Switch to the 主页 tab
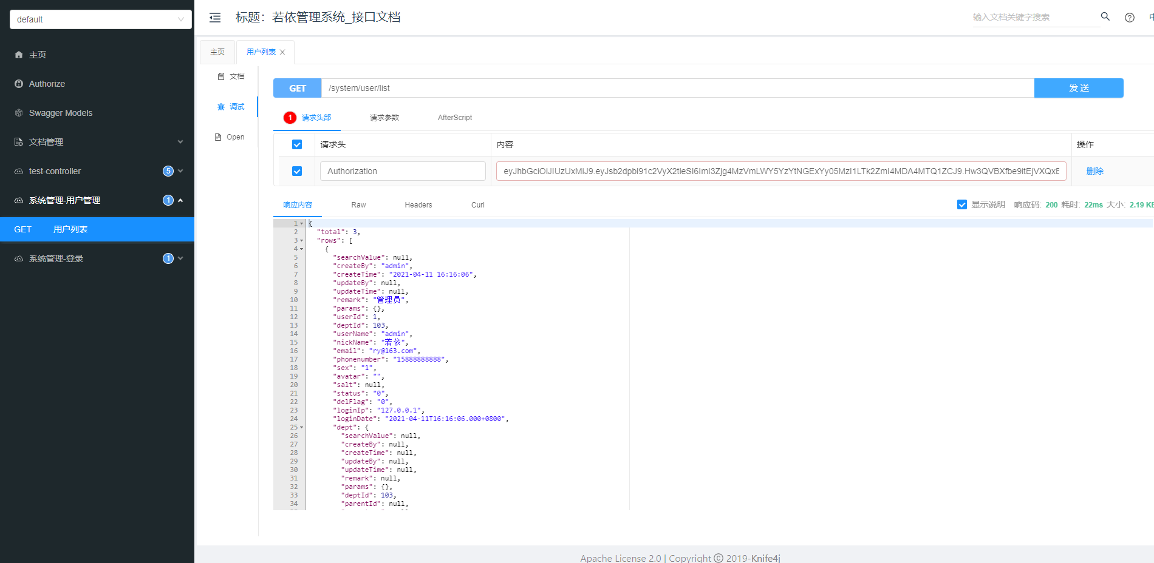This screenshot has width=1154, height=563. tap(217, 52)
